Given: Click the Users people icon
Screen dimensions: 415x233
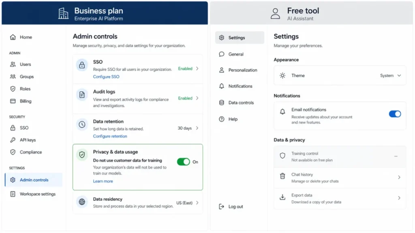Looking at the screenshot, I should pyautogui.click(x=13, y=64).
